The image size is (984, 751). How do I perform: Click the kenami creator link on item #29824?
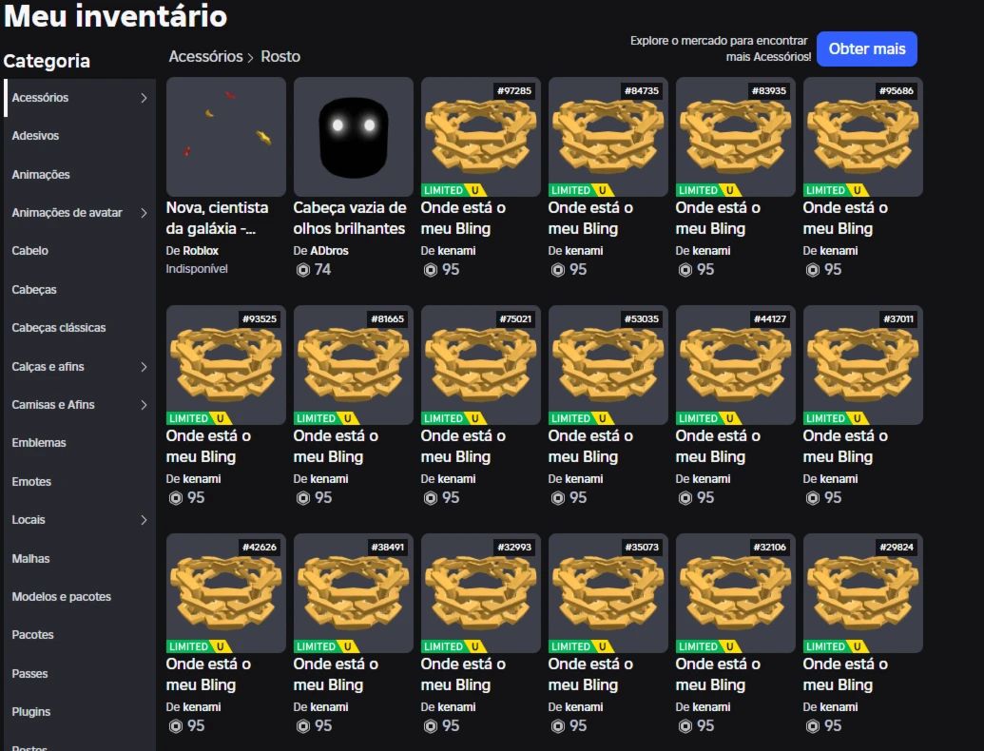[x=839, y=707]
